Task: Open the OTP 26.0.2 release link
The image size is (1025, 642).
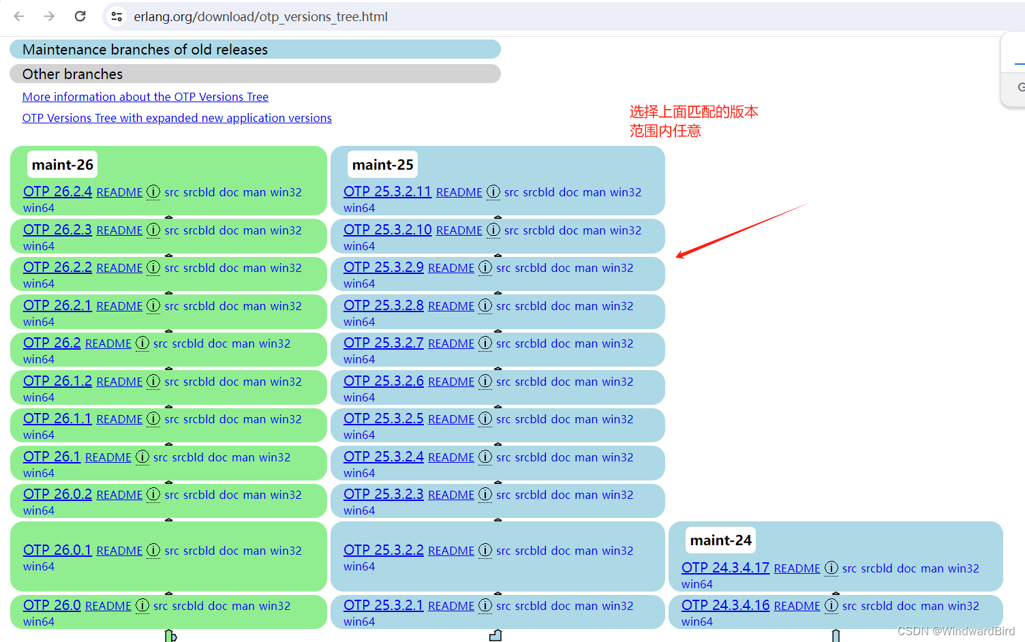Action: point(57,494)
